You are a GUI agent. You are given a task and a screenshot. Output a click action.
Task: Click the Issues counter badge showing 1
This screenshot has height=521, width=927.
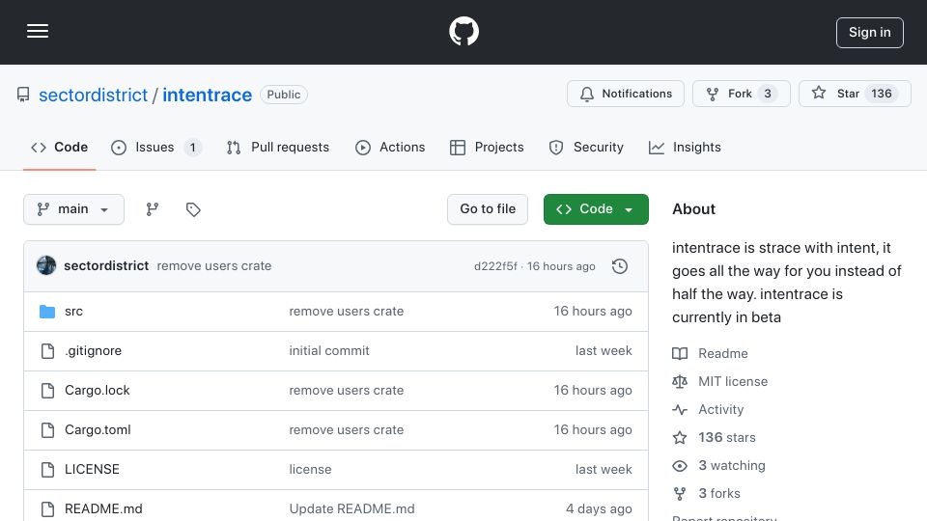coord(193,147)
